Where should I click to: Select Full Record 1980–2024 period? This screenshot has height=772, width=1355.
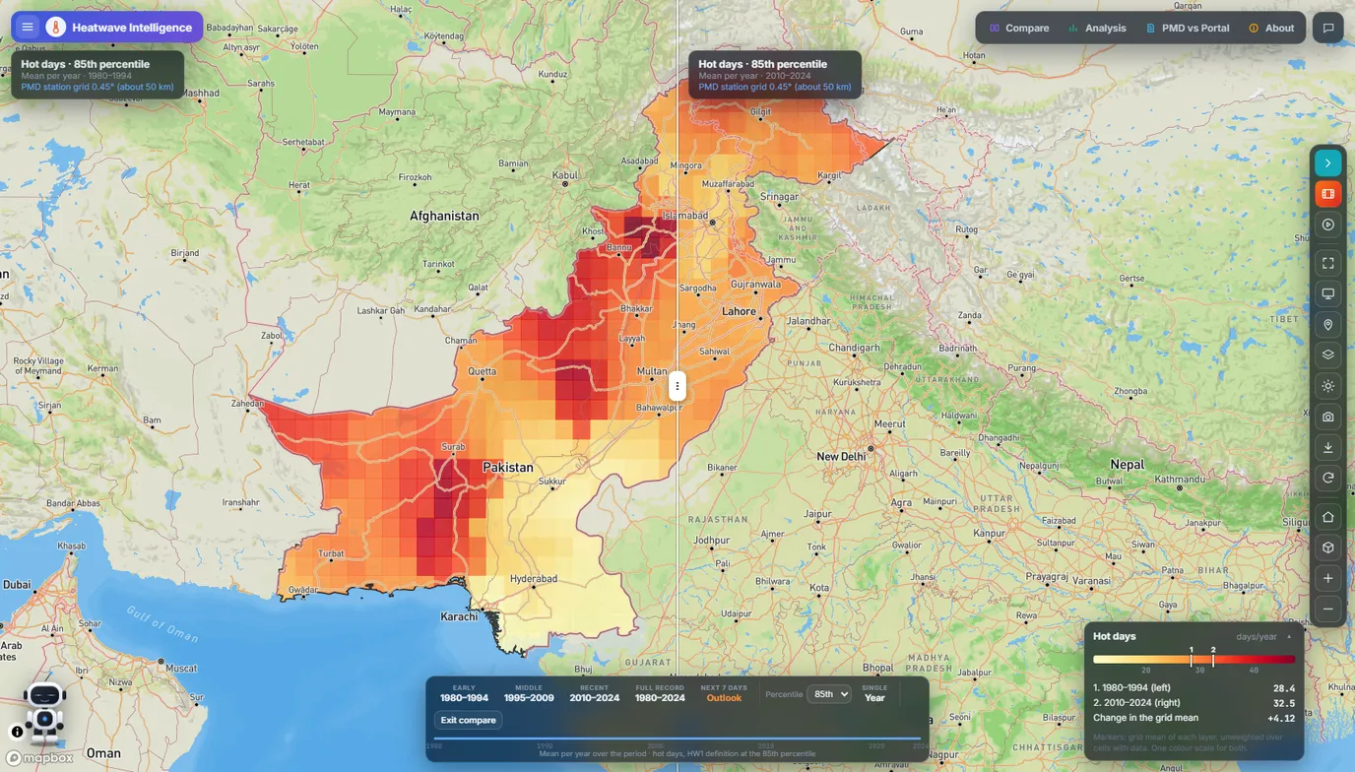(x=660, y=693)
